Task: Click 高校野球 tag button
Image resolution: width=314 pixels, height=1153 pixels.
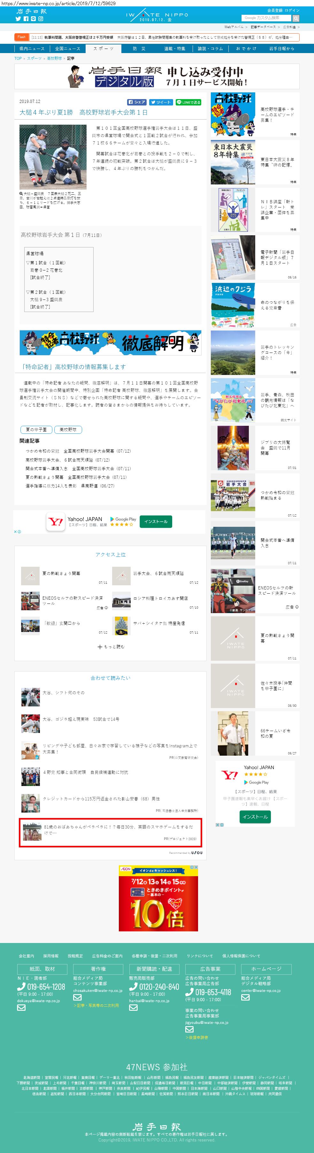Action: (68, 430)
